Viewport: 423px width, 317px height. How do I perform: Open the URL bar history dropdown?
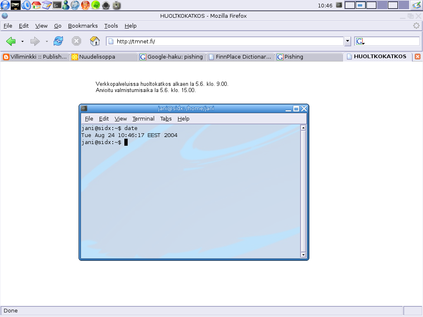[x=347, y=41]
